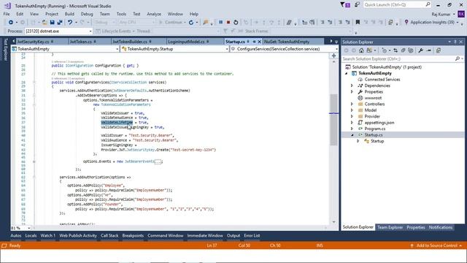Open the File menu
467x263 pixels.
click(7, 14)
